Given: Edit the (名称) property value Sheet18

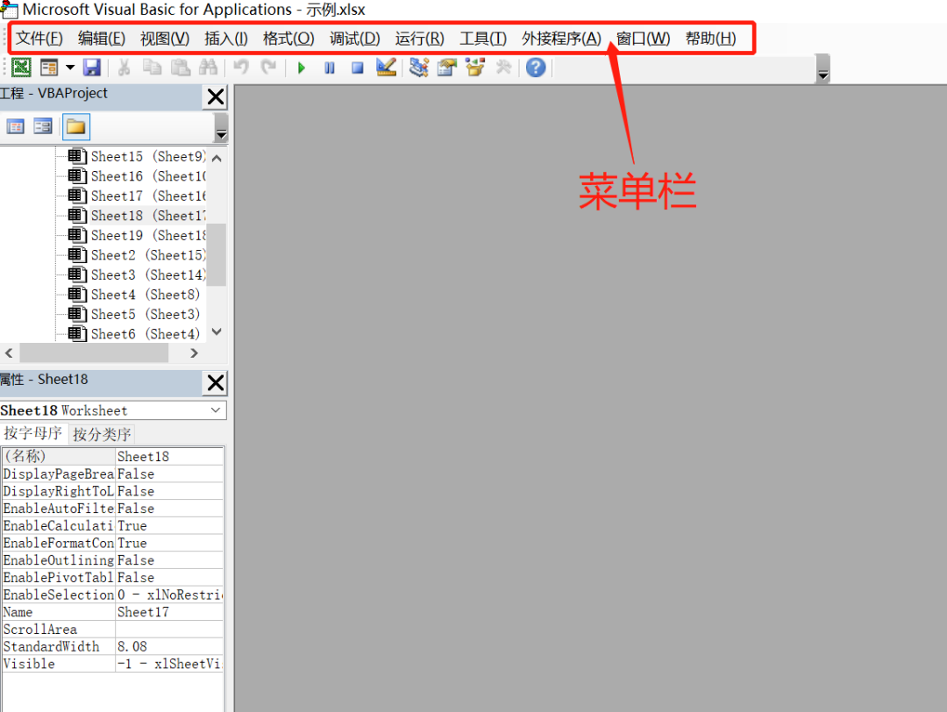Looking at the screenshot, I should click(x=170, y=457).
